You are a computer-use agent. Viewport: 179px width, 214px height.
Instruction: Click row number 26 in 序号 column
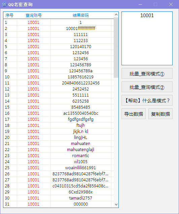click(7, 174)
